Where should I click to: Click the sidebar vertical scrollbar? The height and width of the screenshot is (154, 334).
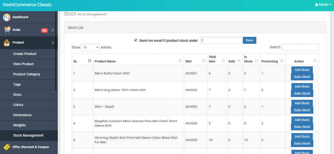click(56, 51)
